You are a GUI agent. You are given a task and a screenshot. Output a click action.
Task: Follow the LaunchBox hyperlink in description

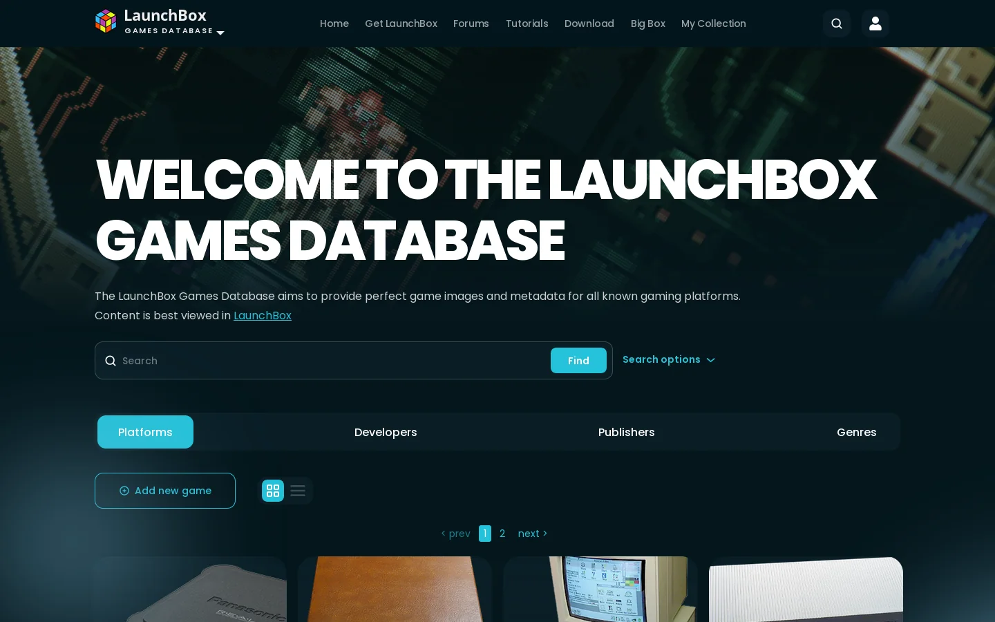click(x=263, y=315)
